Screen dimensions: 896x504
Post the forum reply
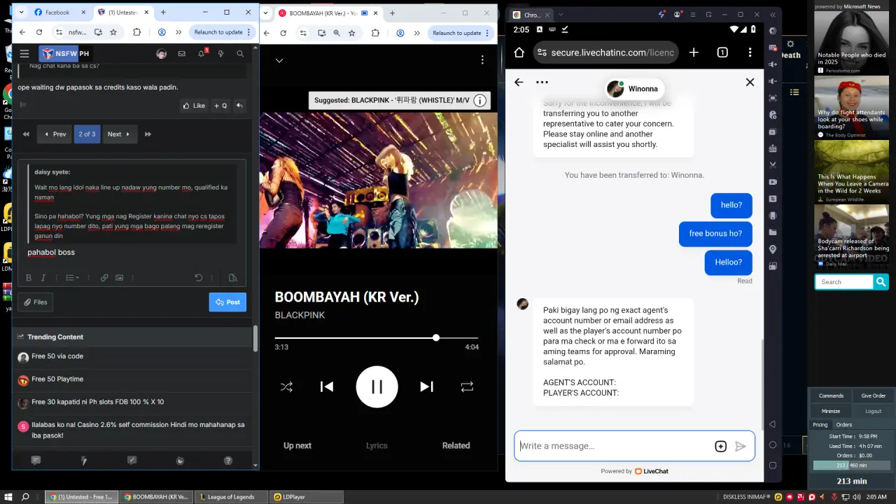click(x=227, y=302)
